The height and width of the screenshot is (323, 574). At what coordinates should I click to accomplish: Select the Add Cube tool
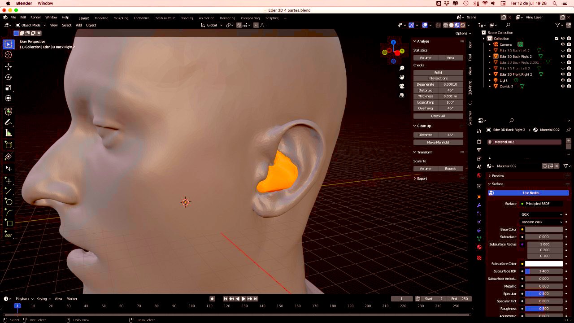pyautogui.click(x=8, y=144)
